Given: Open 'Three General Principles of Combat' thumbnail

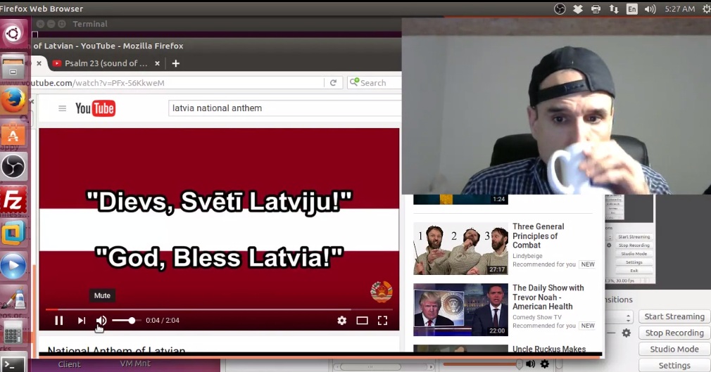Looking at the screenshot, I should pos(460,248).
